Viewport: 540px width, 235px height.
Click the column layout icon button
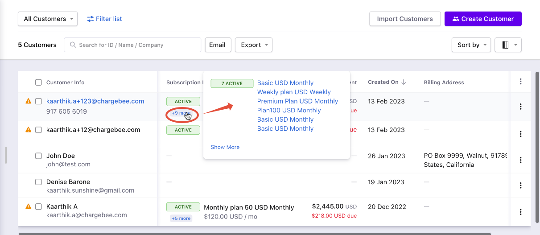click(508, 45)
